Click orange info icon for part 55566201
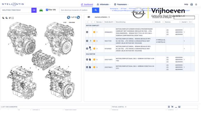 pyautogui.click(x=94, y=32)
